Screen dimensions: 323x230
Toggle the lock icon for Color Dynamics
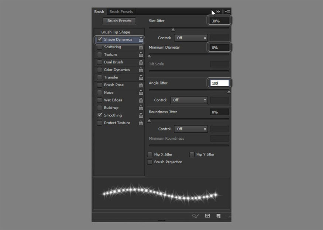coord(141,70)
